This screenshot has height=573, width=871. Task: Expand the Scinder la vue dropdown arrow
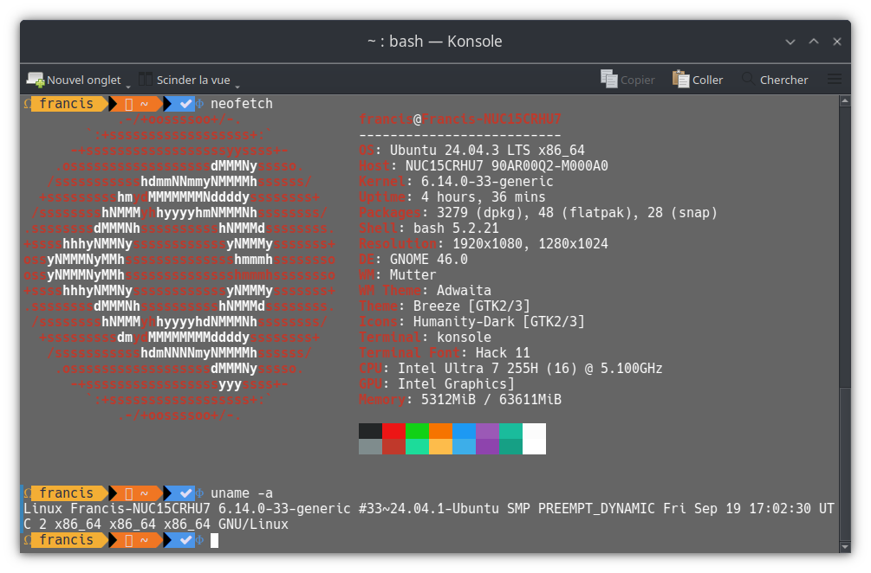point(237,86)
